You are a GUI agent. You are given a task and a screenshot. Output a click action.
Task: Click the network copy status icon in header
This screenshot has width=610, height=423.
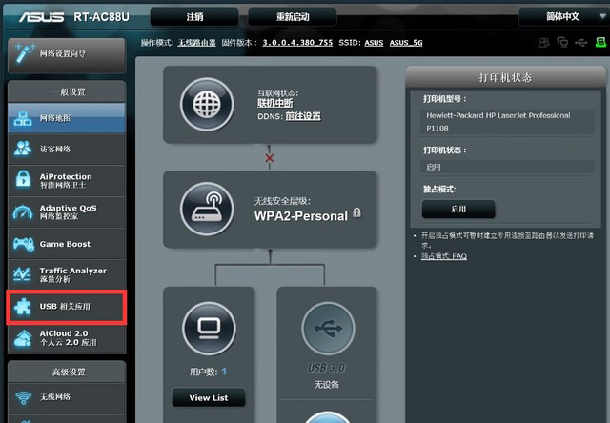[562, 42]
